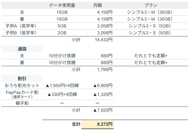Select the 14,432円 subtotal cell
This screenshot has height=130, width=191.
pos(102,40)
